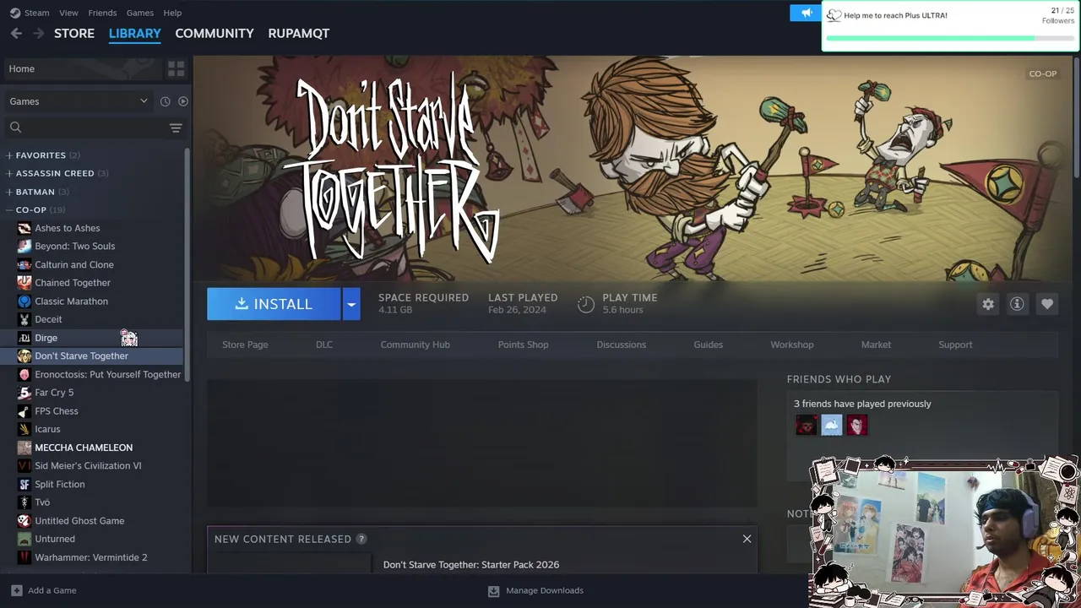Open the announcements megaphone button
The width and height of the screenshot is (1081, 608).
[806, 13]
